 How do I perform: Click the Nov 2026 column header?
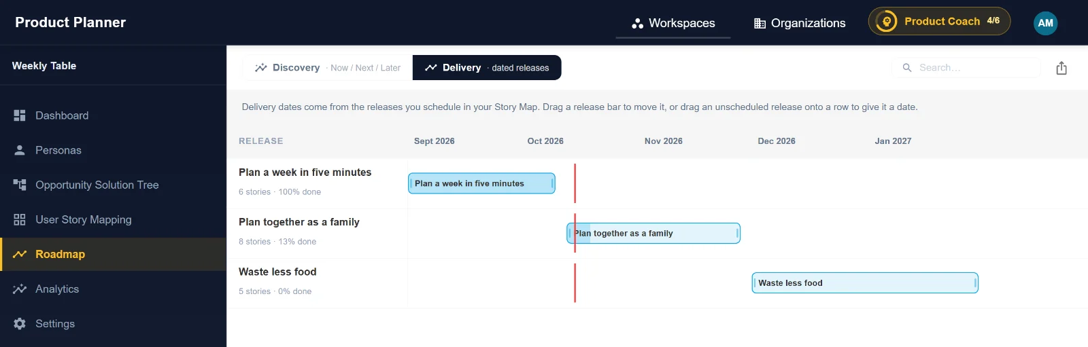664,141
